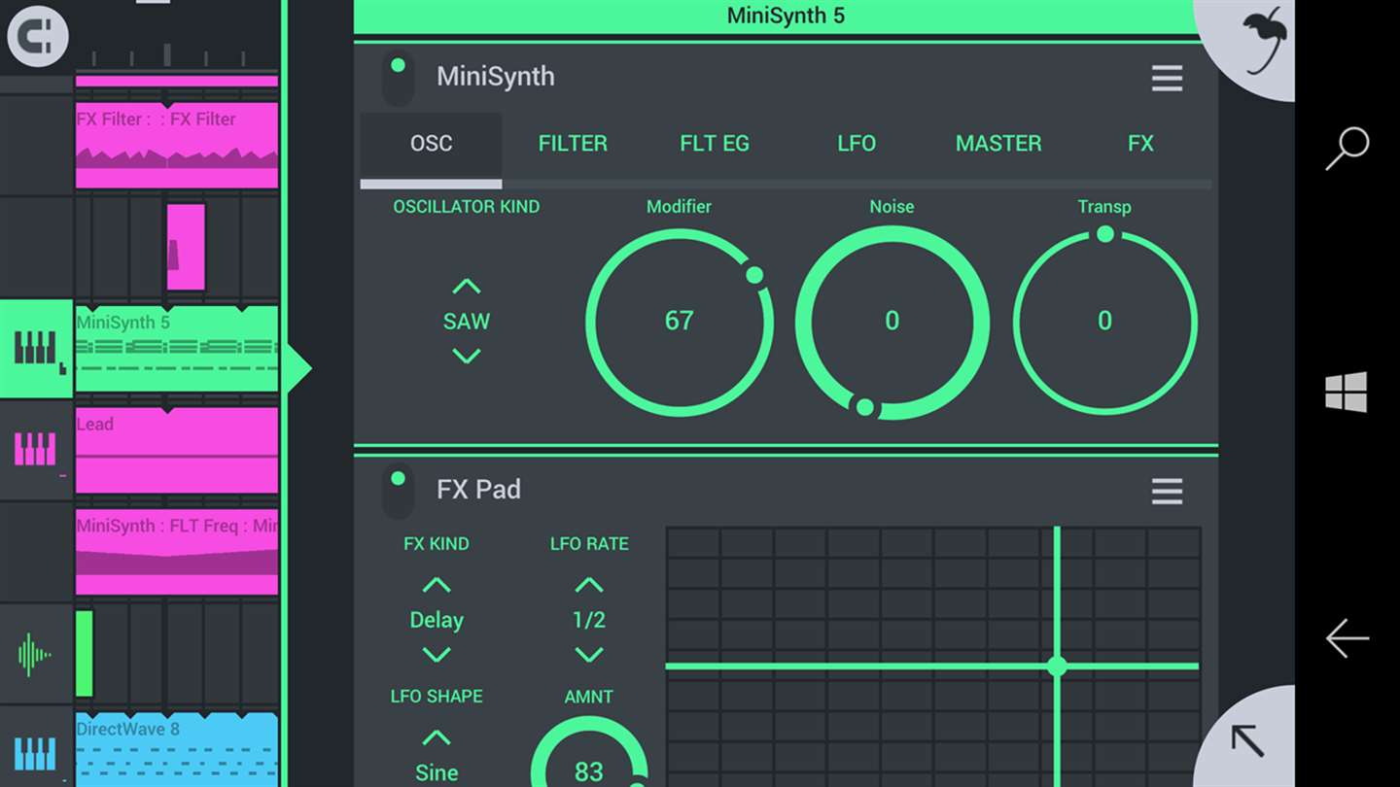Screen dimensions: 1400x787
Task: Open the MiniSynth hamburger menu
Action: tap(1167, 78)
